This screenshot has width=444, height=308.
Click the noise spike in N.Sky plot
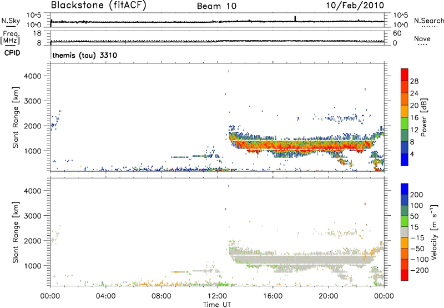click(295, 18)
